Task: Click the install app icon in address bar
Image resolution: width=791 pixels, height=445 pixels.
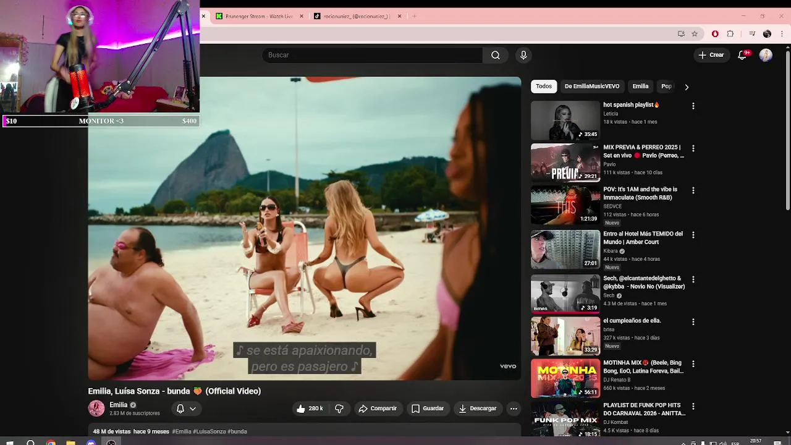Action: click(x=681, y=34)
